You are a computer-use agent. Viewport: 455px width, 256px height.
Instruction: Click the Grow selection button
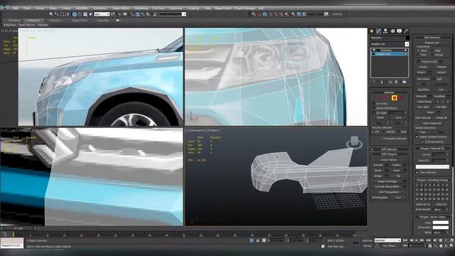(399, 117)
